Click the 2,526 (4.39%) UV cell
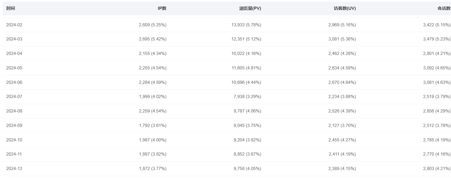 pyautogui.click(x=342, y=111)
